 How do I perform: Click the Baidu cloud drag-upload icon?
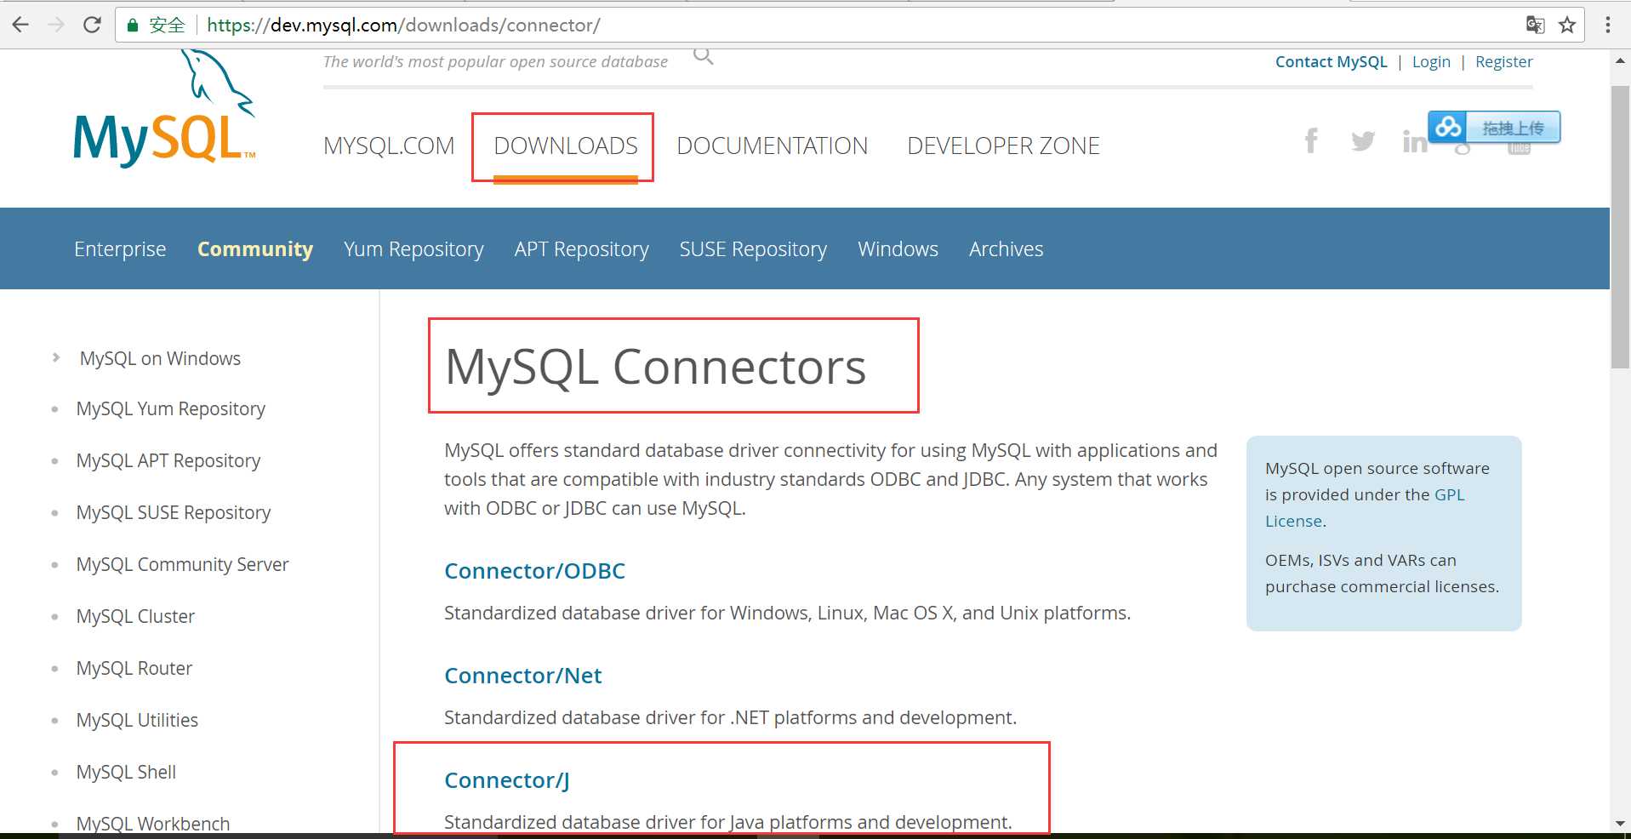(1448, 128)
